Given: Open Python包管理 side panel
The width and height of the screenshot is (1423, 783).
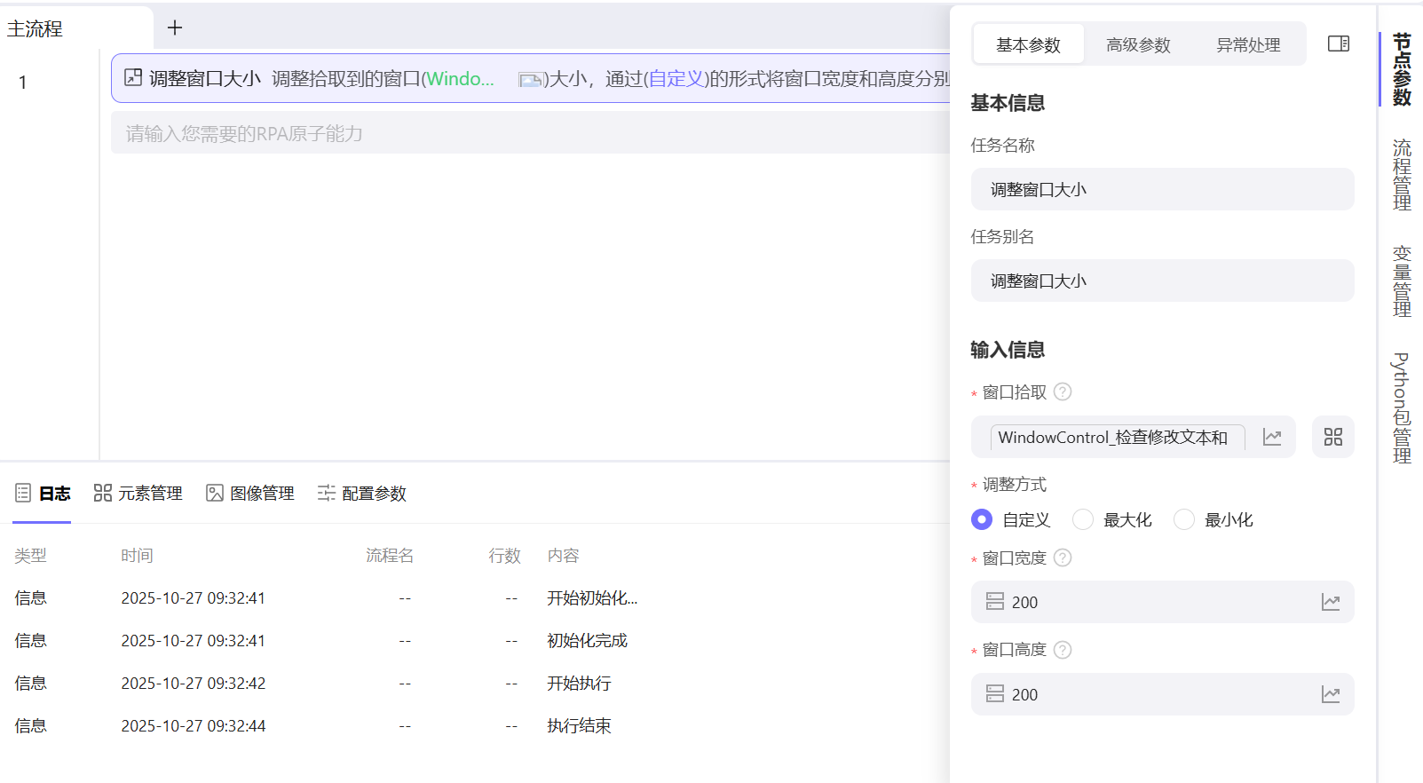Looking at the screenshot, I should (x=1402, y=408).
